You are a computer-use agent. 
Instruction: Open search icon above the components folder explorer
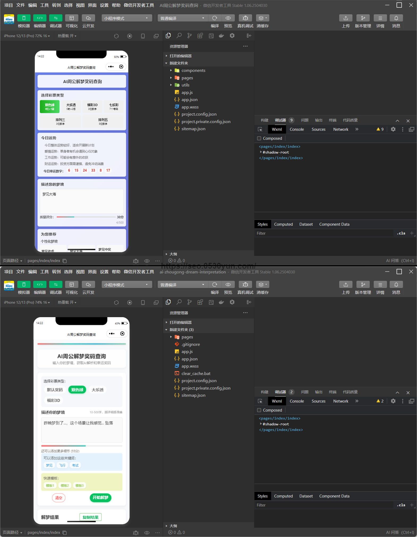click(179, 36)
